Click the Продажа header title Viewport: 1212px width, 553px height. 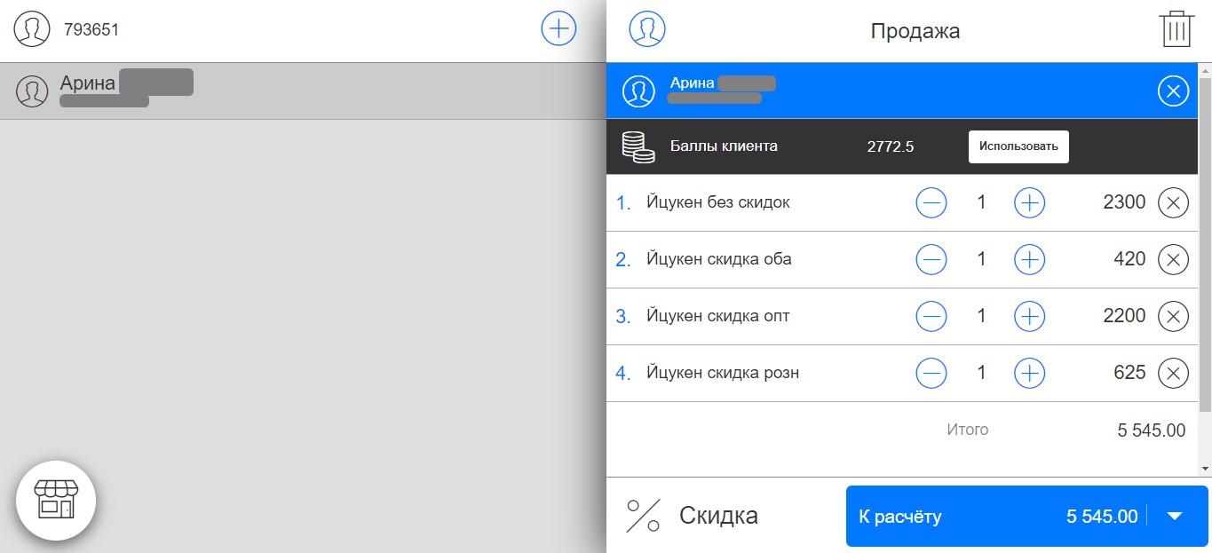pyautogui.click(x=915, y=31)
